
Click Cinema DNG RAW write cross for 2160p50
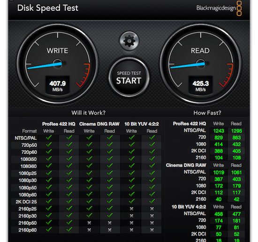click(89, 223)
